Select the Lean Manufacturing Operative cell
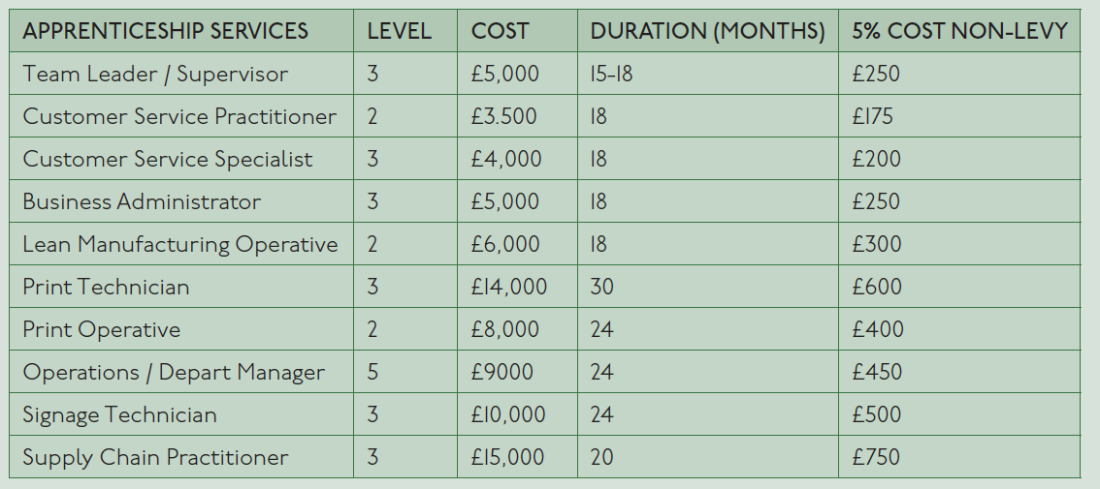Image resolution: width=1100 pixels, height=489 pixels. point(180,244)
